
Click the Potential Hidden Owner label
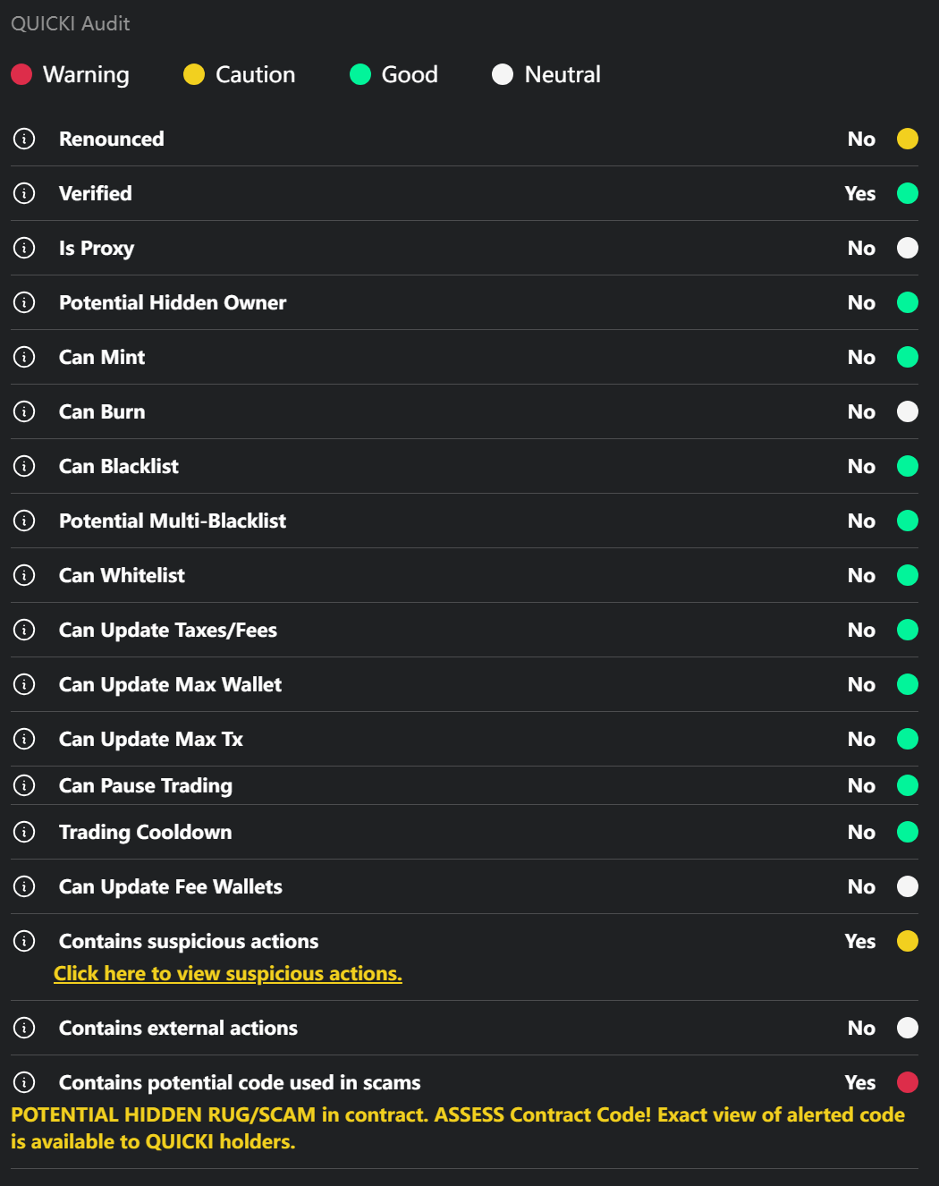point(173,302)
